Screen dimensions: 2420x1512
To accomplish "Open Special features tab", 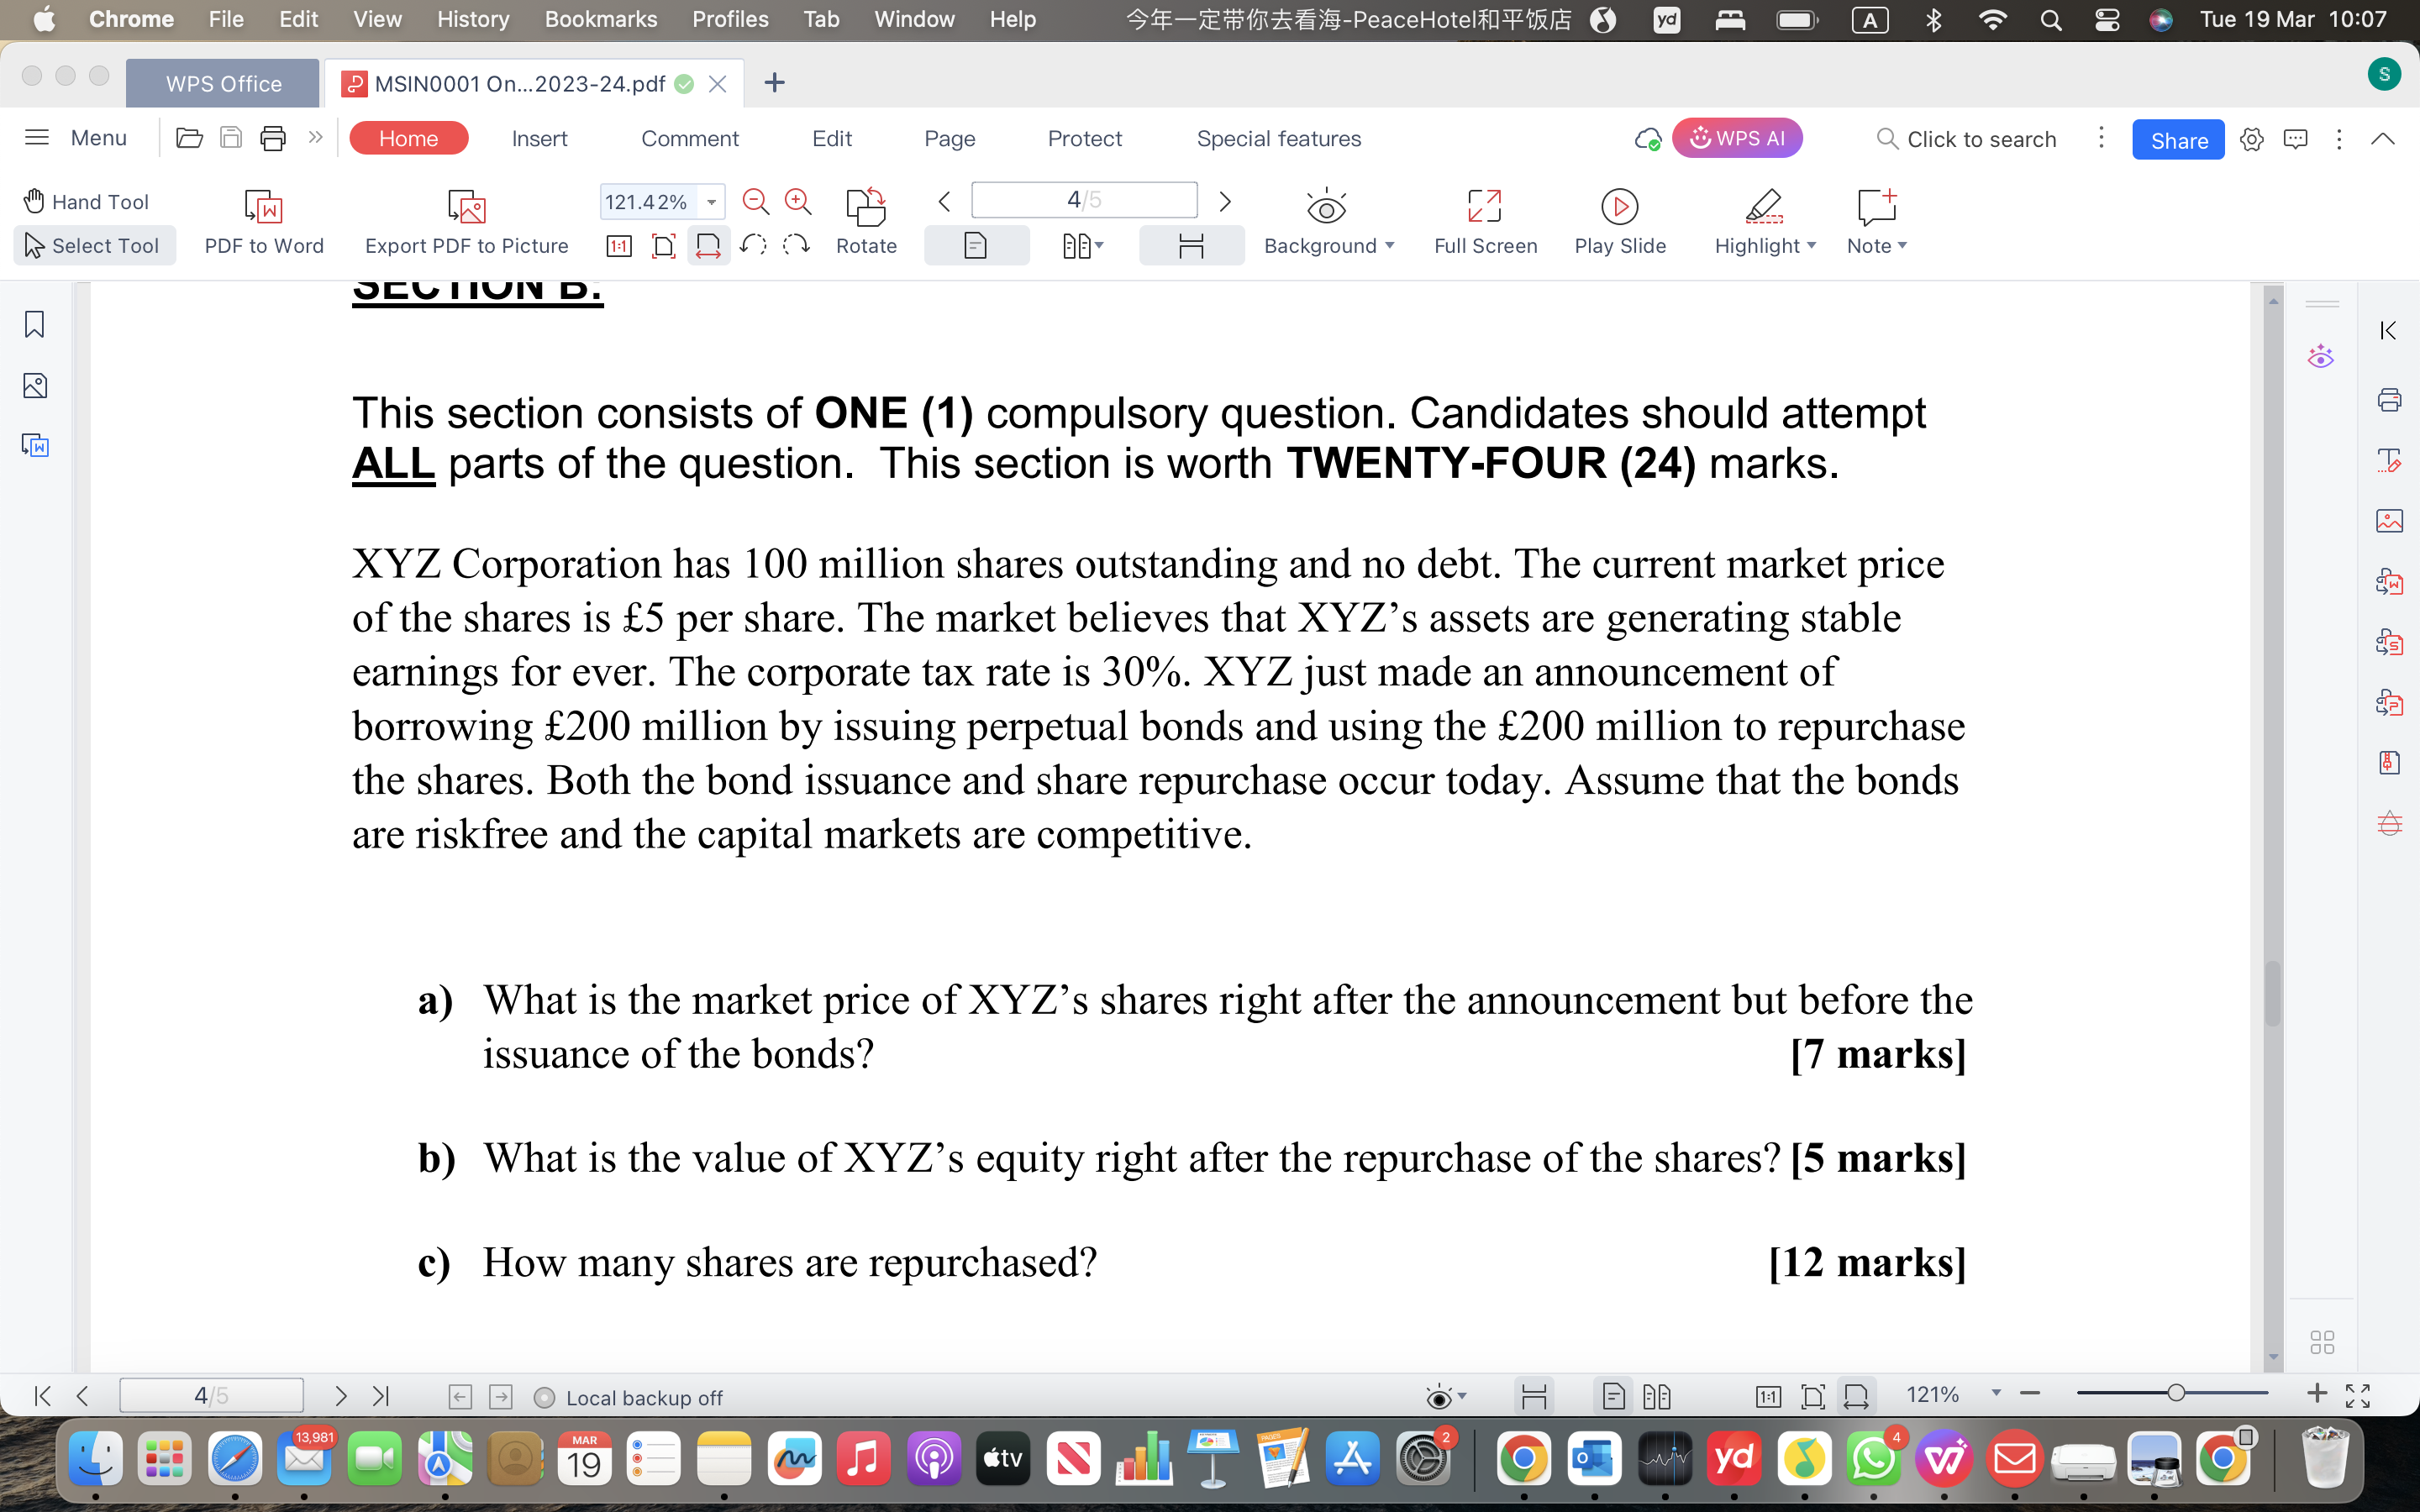I will pos(1279,138).
